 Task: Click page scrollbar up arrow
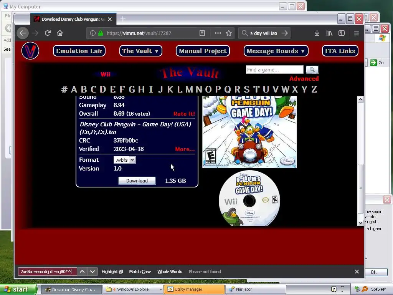click(x=360, y=99)
